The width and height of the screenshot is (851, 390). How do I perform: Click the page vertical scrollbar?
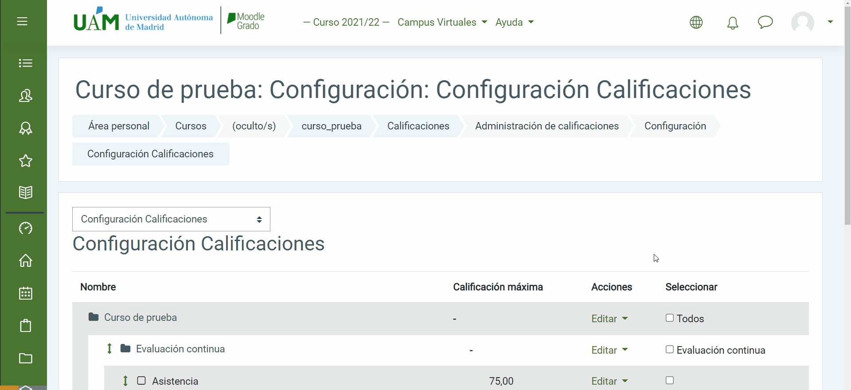click(x=847, y=133)
